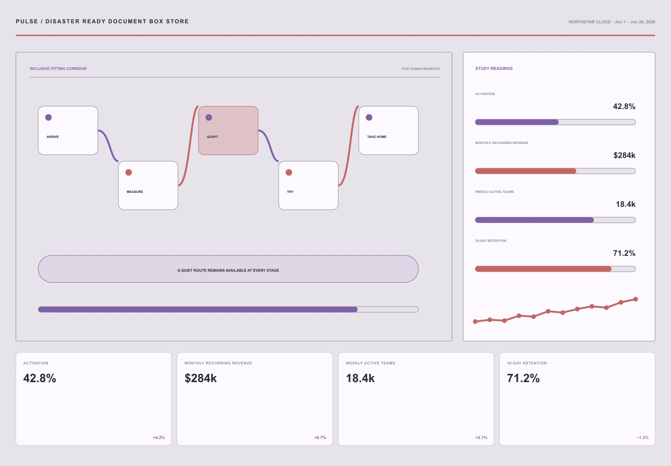Select the highlighted Adapt stage card

tap(228, 130)
